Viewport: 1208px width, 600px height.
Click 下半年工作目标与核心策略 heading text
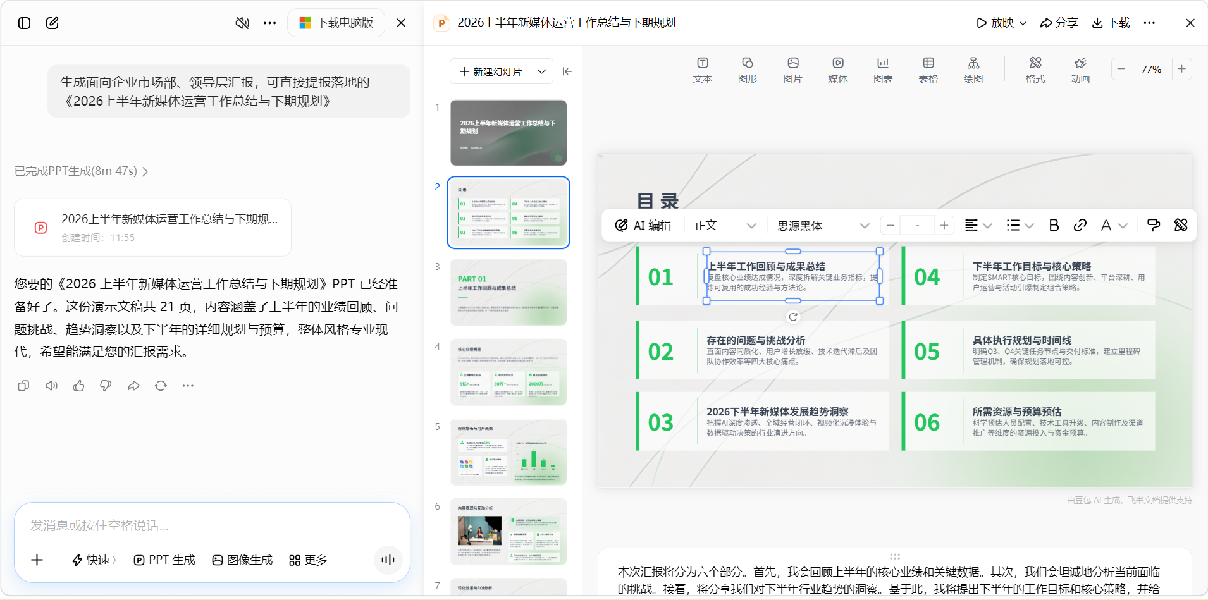pos(1032,266)
